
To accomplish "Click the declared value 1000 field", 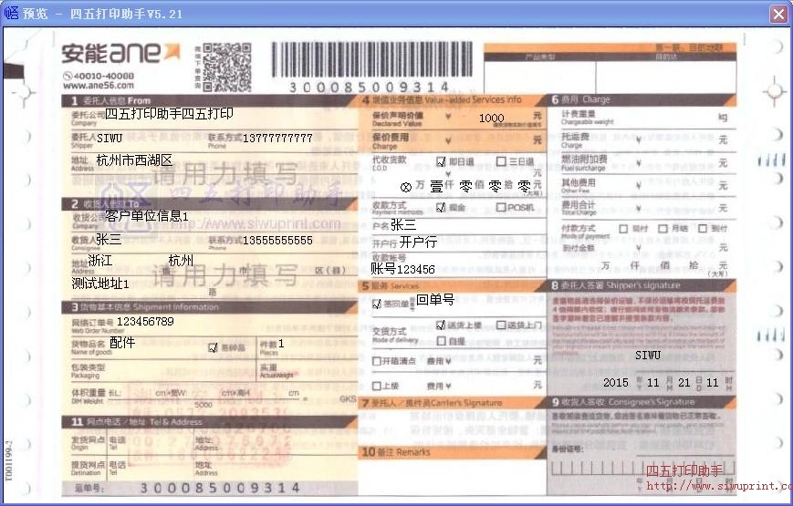I will (x=491, y=118).
